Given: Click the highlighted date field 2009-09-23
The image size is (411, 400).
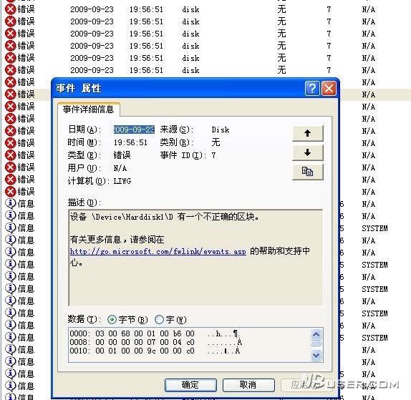Looking at the screenshot, I should coord(134,130).
